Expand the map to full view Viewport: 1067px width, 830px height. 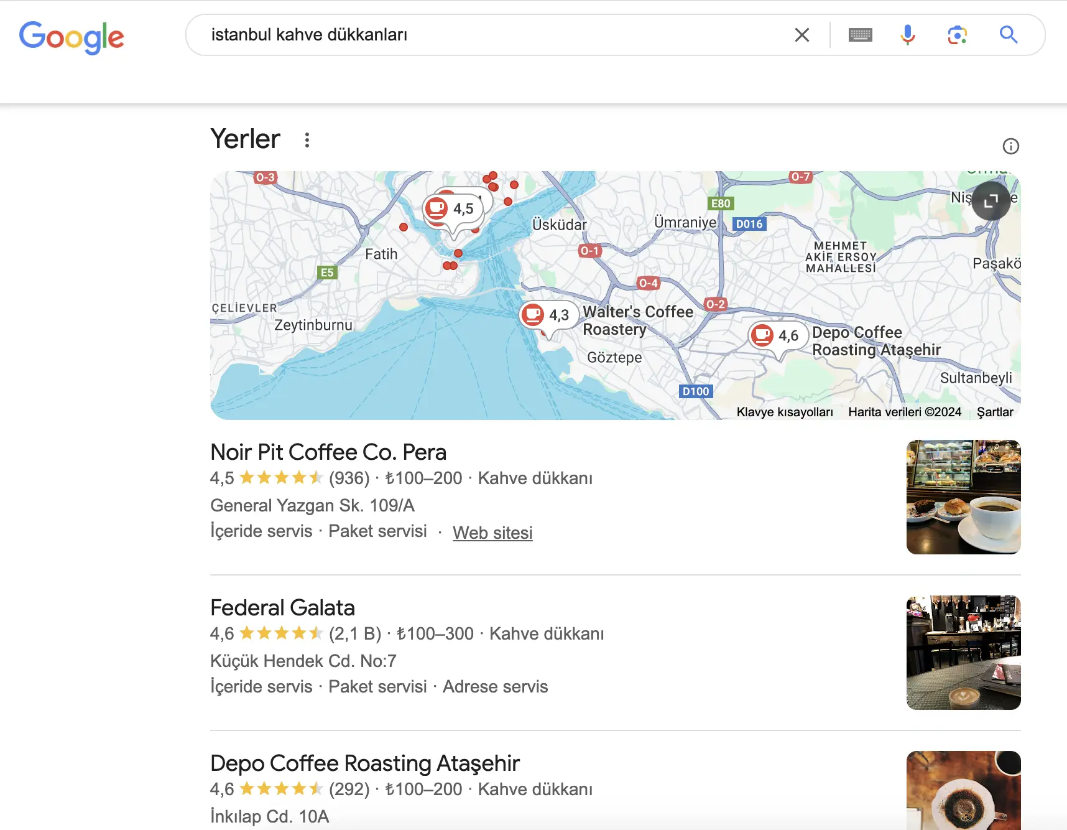pyautogui.click(x=991, y=200)
